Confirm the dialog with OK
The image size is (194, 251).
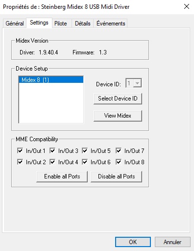tap(133, 242)
